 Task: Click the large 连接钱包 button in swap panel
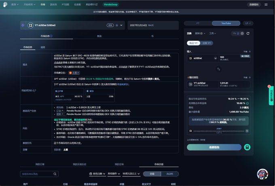(214, 147)
